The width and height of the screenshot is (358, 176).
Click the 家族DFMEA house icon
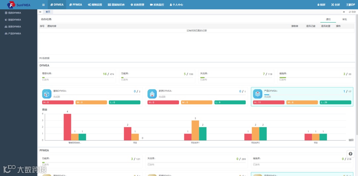coord(152,94)
